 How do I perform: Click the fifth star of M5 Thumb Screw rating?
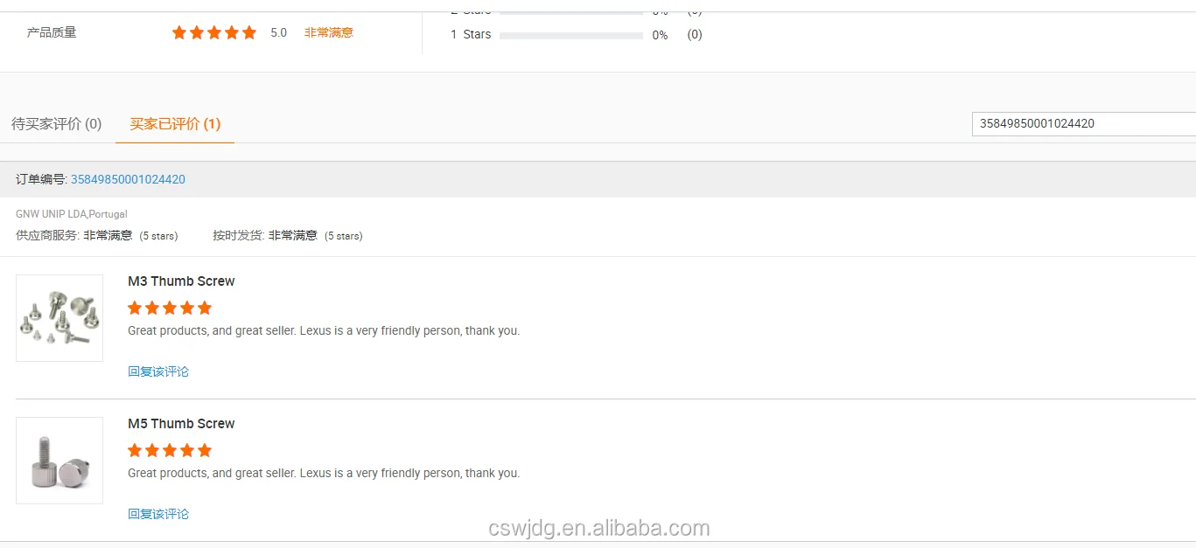(x=205, y=450)
